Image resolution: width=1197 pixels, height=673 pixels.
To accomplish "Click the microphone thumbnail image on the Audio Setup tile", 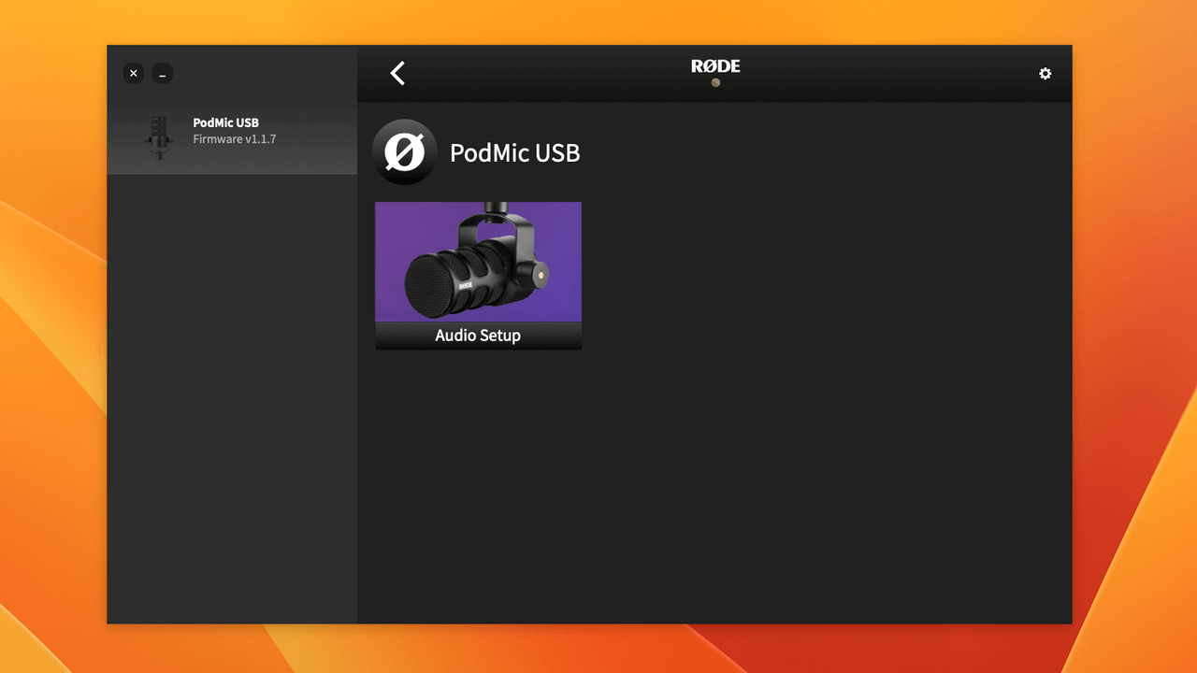I will tap(478, 262).
